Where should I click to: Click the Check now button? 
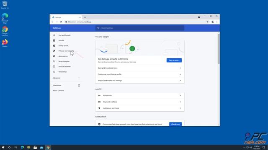(x=175, y=124)
